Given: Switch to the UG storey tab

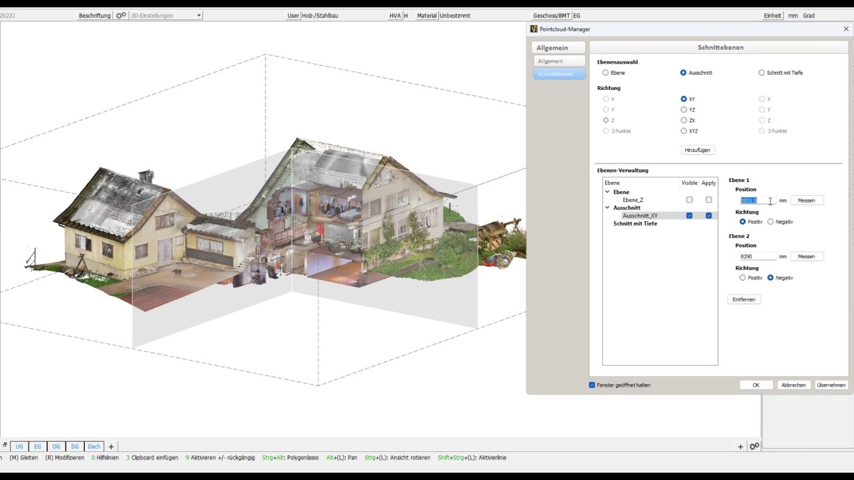Looking at the screenshot, I should (19, 447).
